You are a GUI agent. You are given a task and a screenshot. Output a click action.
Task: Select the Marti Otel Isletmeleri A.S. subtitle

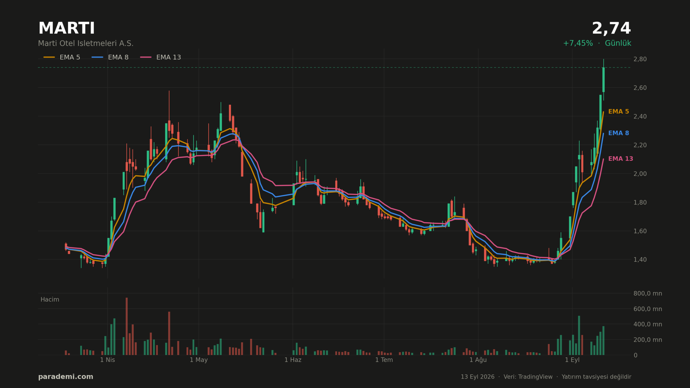[x=86, y=44]
